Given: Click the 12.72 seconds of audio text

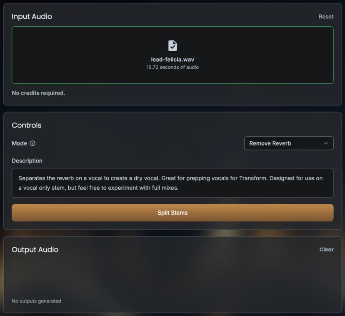Looking at the screenshot, I should (x=172, y=67).
